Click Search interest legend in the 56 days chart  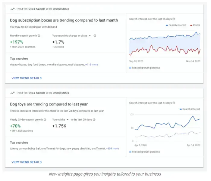click(176, 25)
